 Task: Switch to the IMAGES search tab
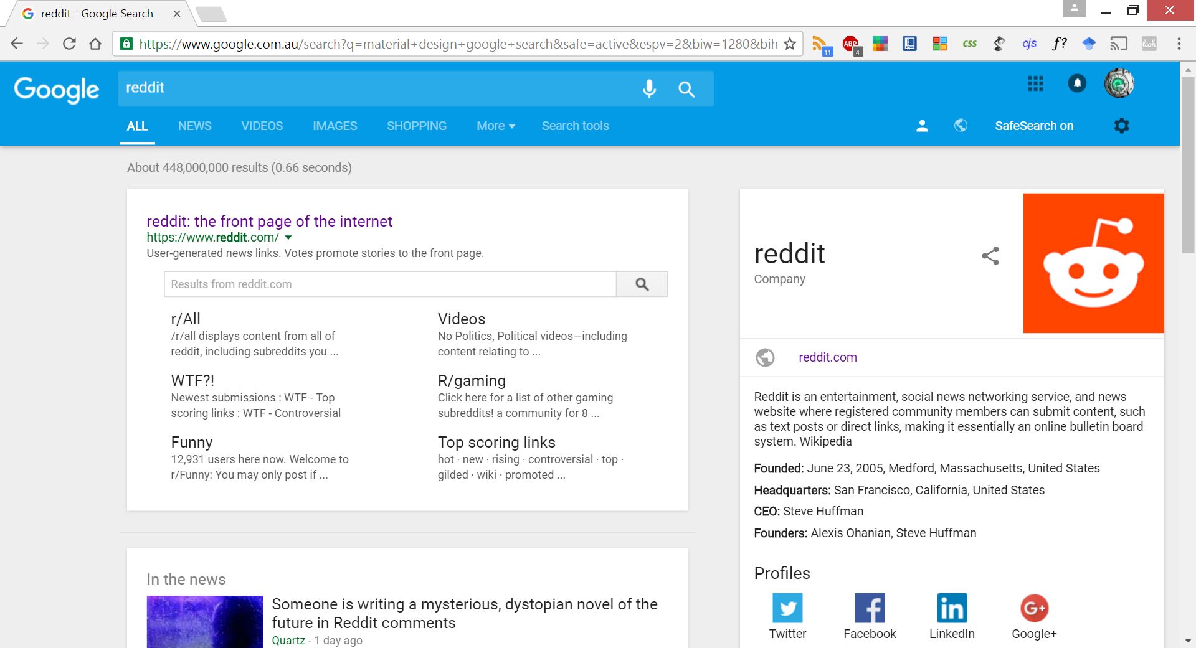(x=335, y=126)
